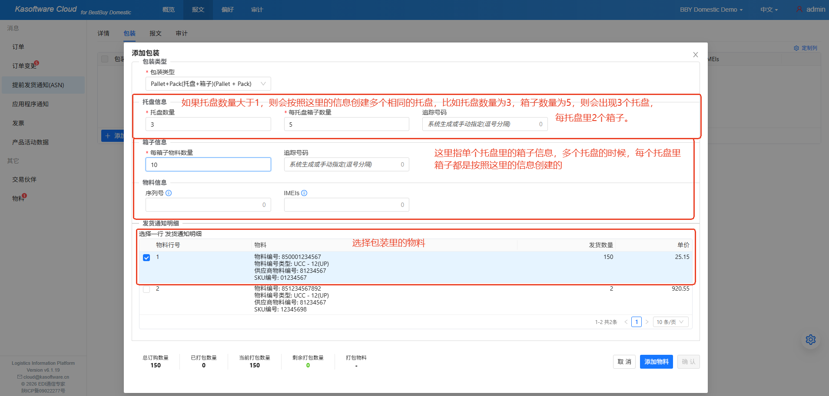Image resolution: width=829 pixels, height=396 pixels.
Task: Open the 详情 tab
Action: pos(104,33)
